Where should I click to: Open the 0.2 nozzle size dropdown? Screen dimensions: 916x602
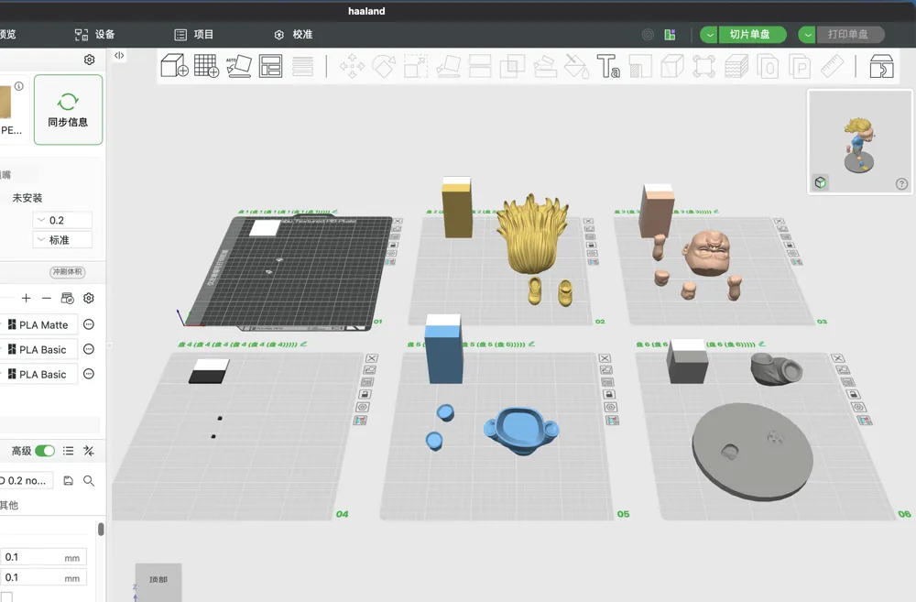pos(62,220)
